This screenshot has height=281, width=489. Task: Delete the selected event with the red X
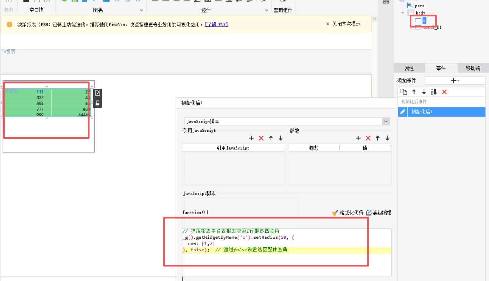click(444, 92)
